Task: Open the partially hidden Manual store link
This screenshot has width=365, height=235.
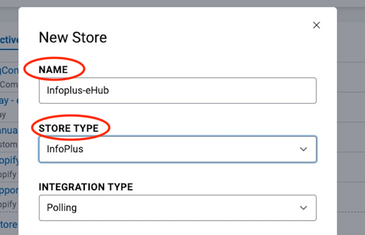Action: point(9,130)
